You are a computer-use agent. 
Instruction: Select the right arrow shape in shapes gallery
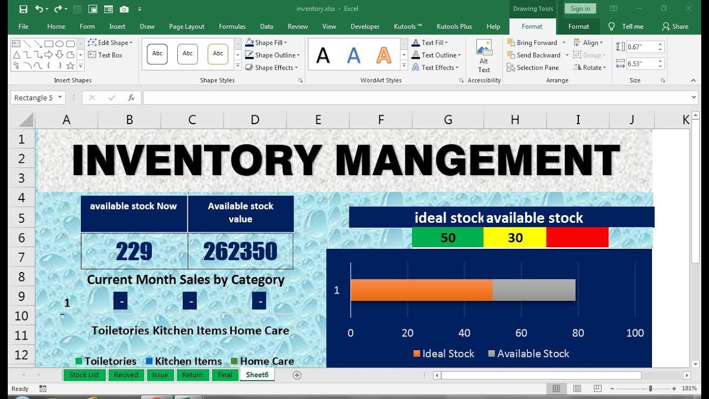pyautogui.click(x=49, y=55)
